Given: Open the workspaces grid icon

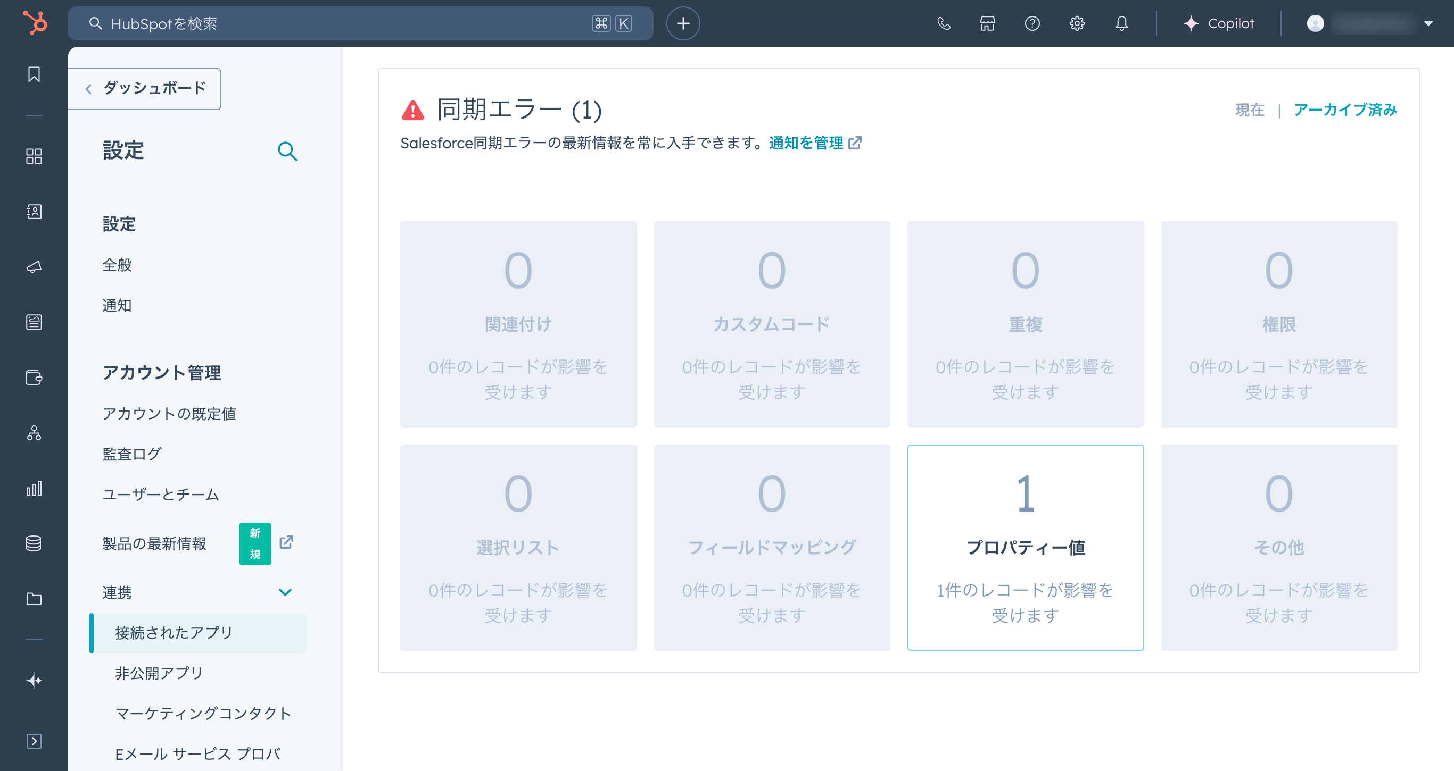Looking at the screenshot, I should 34,156.
